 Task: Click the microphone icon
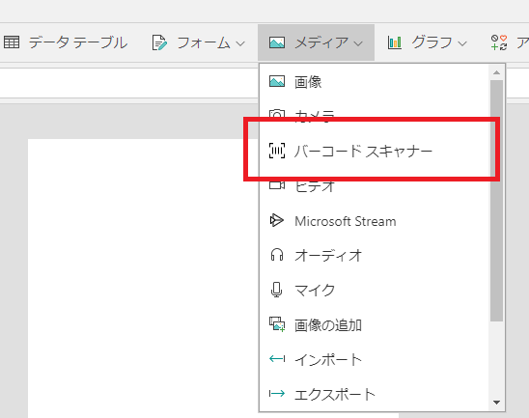click(x=277, y=290)
